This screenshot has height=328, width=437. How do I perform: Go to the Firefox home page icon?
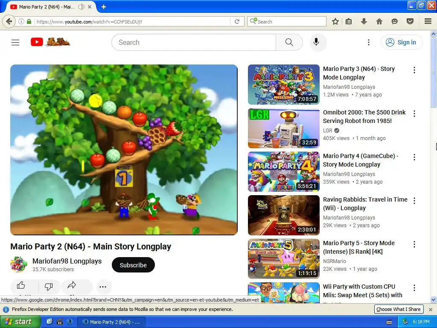click(379, 21)
